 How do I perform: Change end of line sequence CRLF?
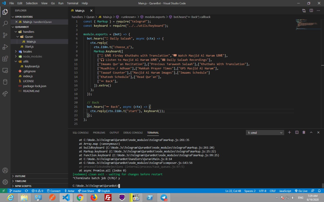point(273,191)
